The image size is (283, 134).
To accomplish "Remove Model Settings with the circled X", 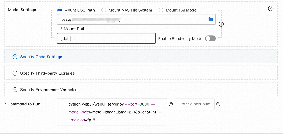I will click(x=271, y=9).
